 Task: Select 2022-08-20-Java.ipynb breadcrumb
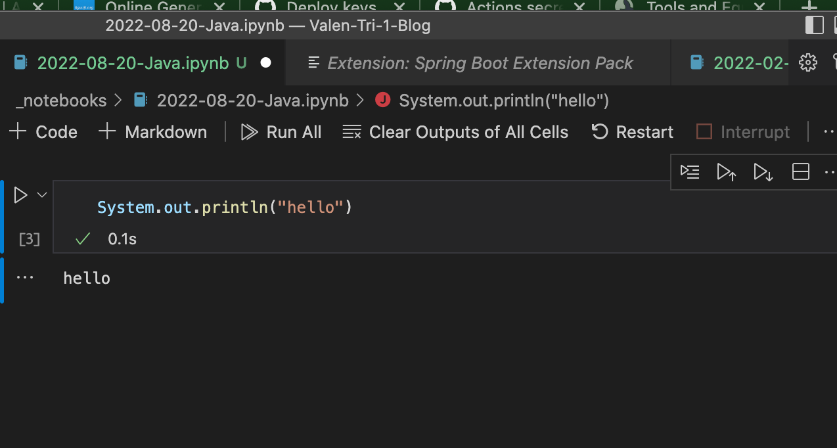point(240,101)
